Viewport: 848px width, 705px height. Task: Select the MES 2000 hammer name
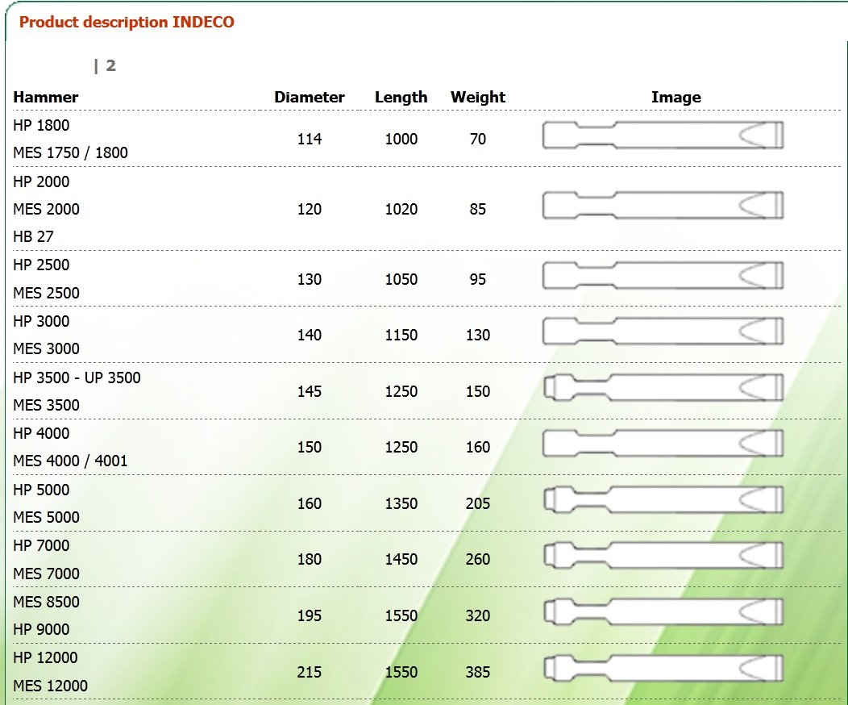(x=46, y=209)
